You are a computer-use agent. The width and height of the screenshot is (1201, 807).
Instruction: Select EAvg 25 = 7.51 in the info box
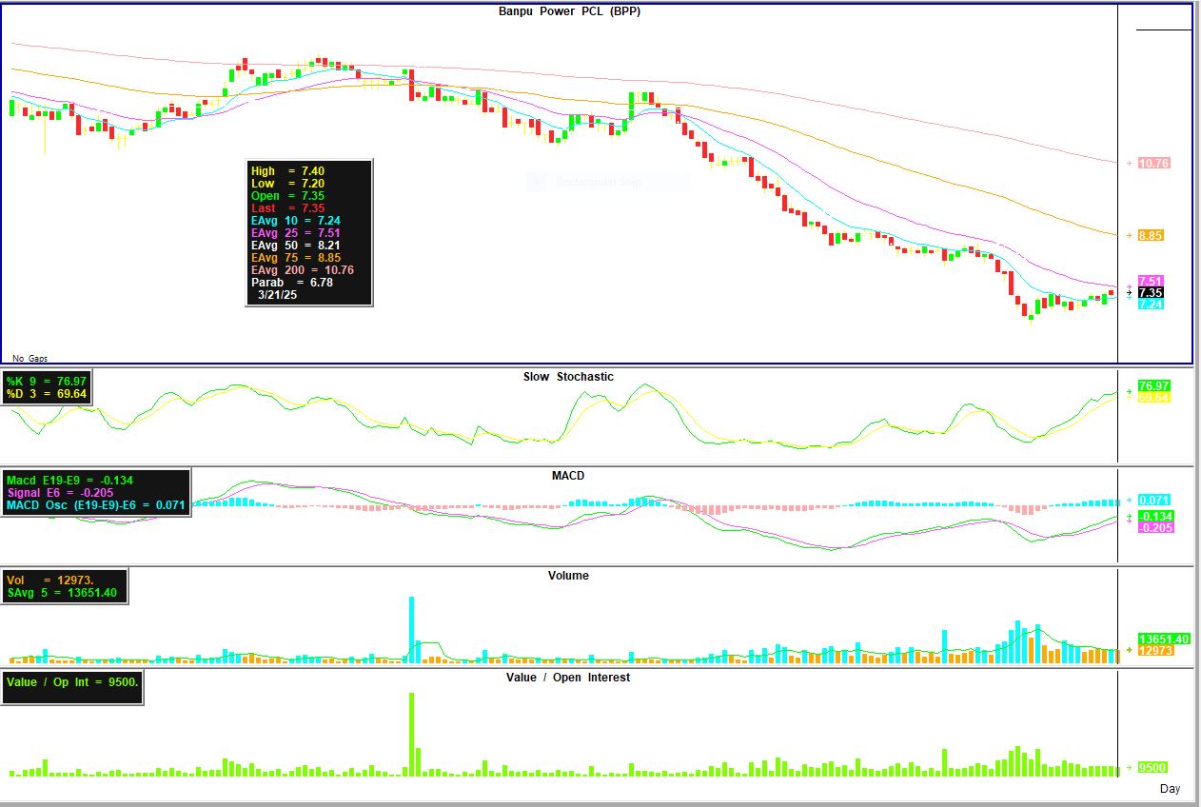[x=295, y=233]
